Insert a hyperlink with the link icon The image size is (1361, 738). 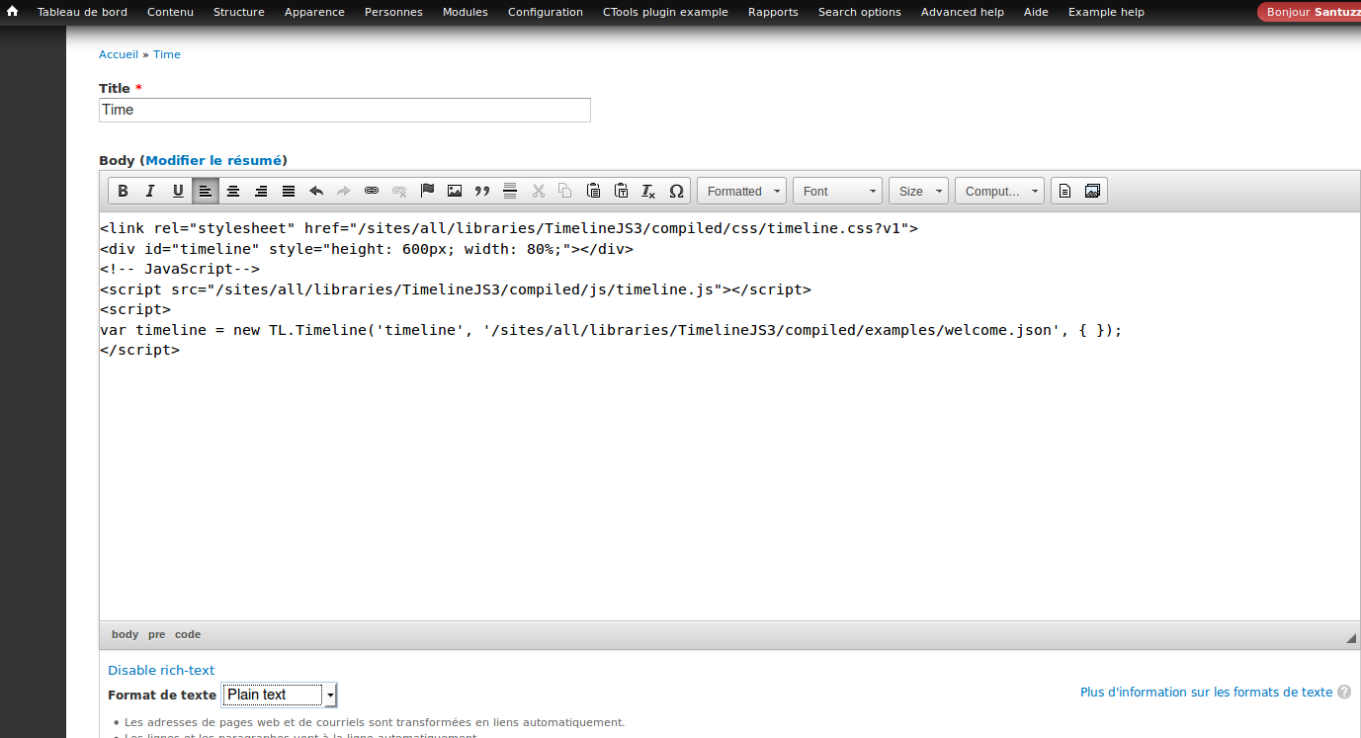click(x=372, y=191)
